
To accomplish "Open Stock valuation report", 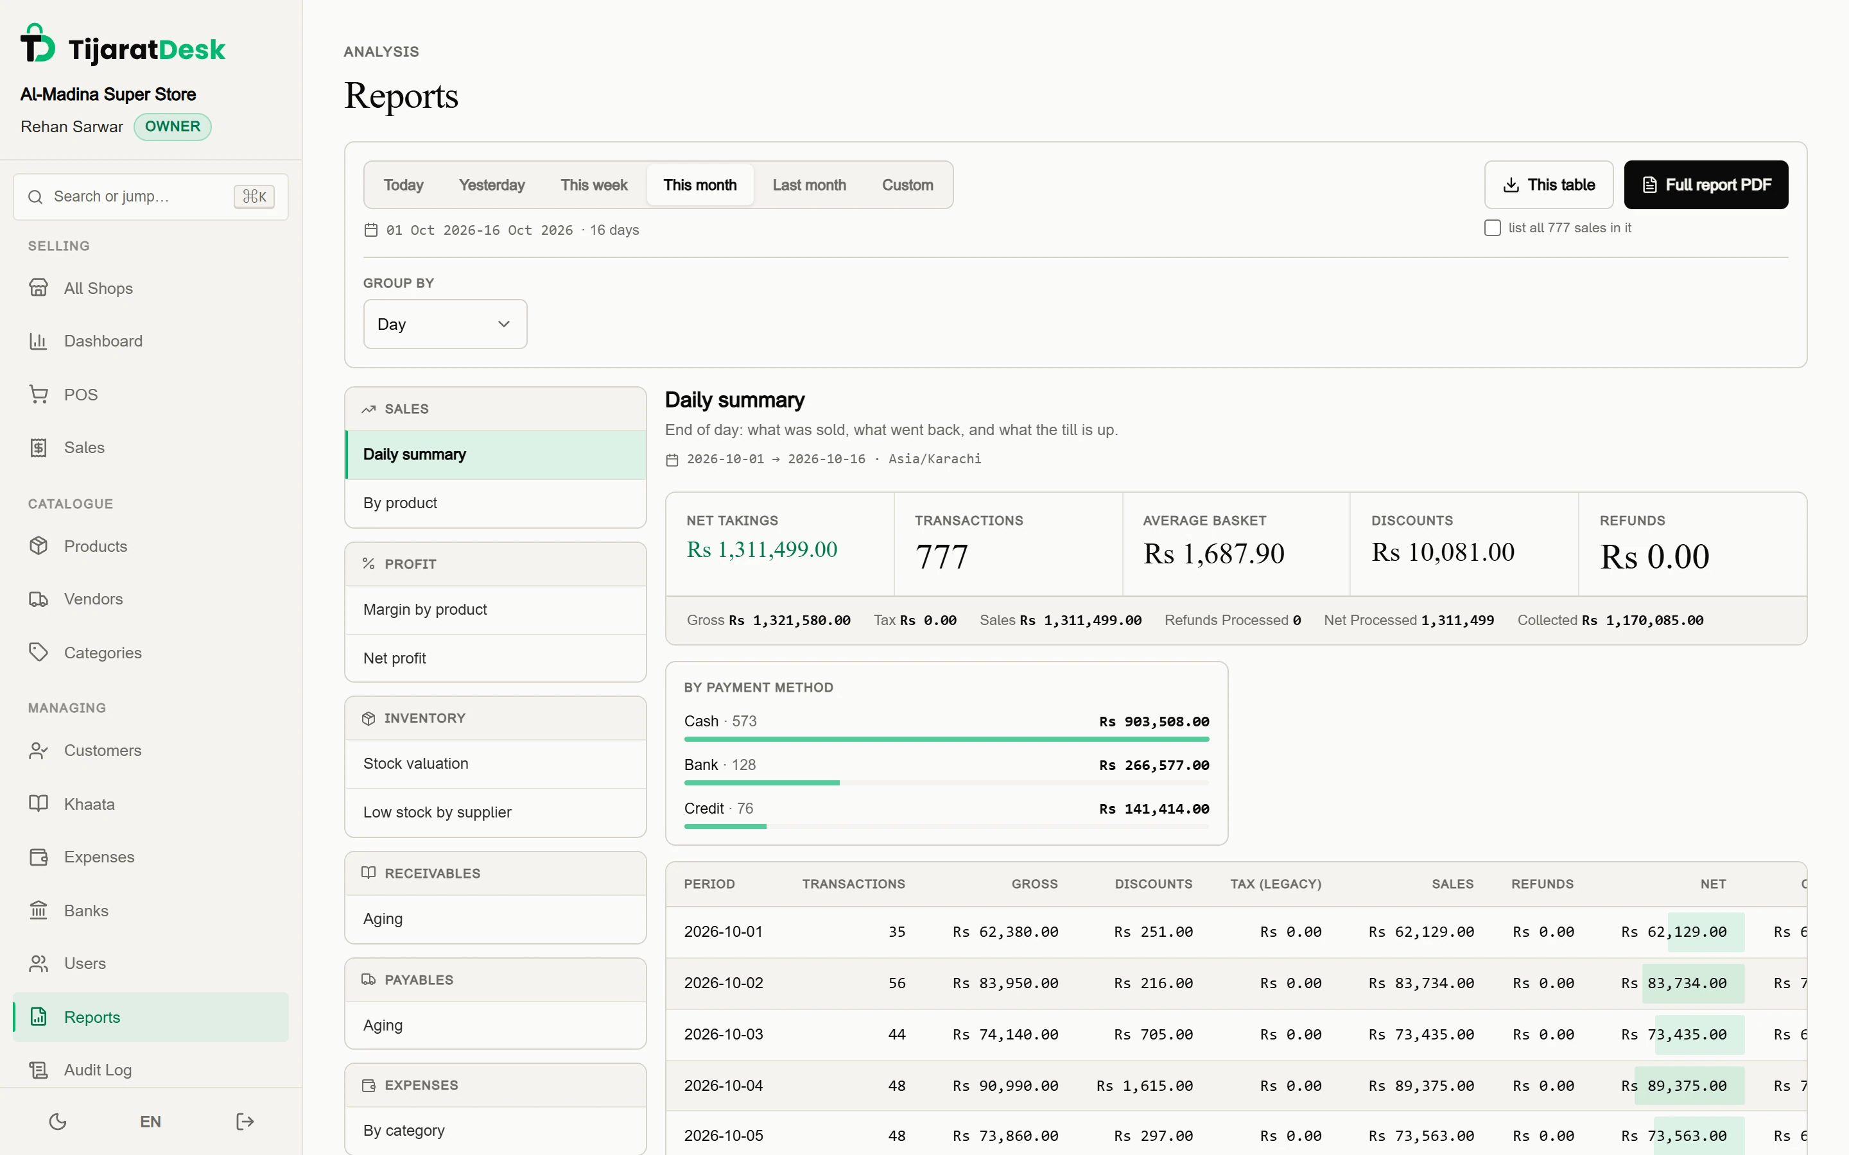I will (496, 763).
